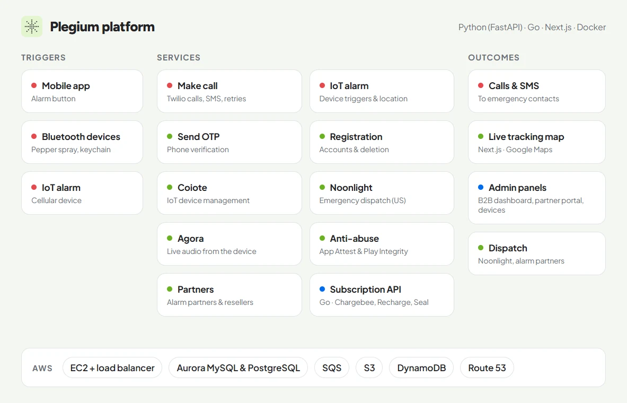Click the Partners service card
Screen dimensions: 627x403
coord(229,294)
